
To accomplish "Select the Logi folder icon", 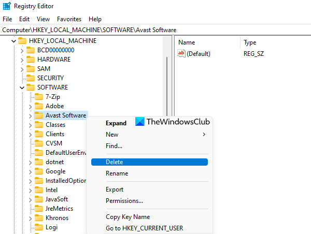I will click(39, 227).
